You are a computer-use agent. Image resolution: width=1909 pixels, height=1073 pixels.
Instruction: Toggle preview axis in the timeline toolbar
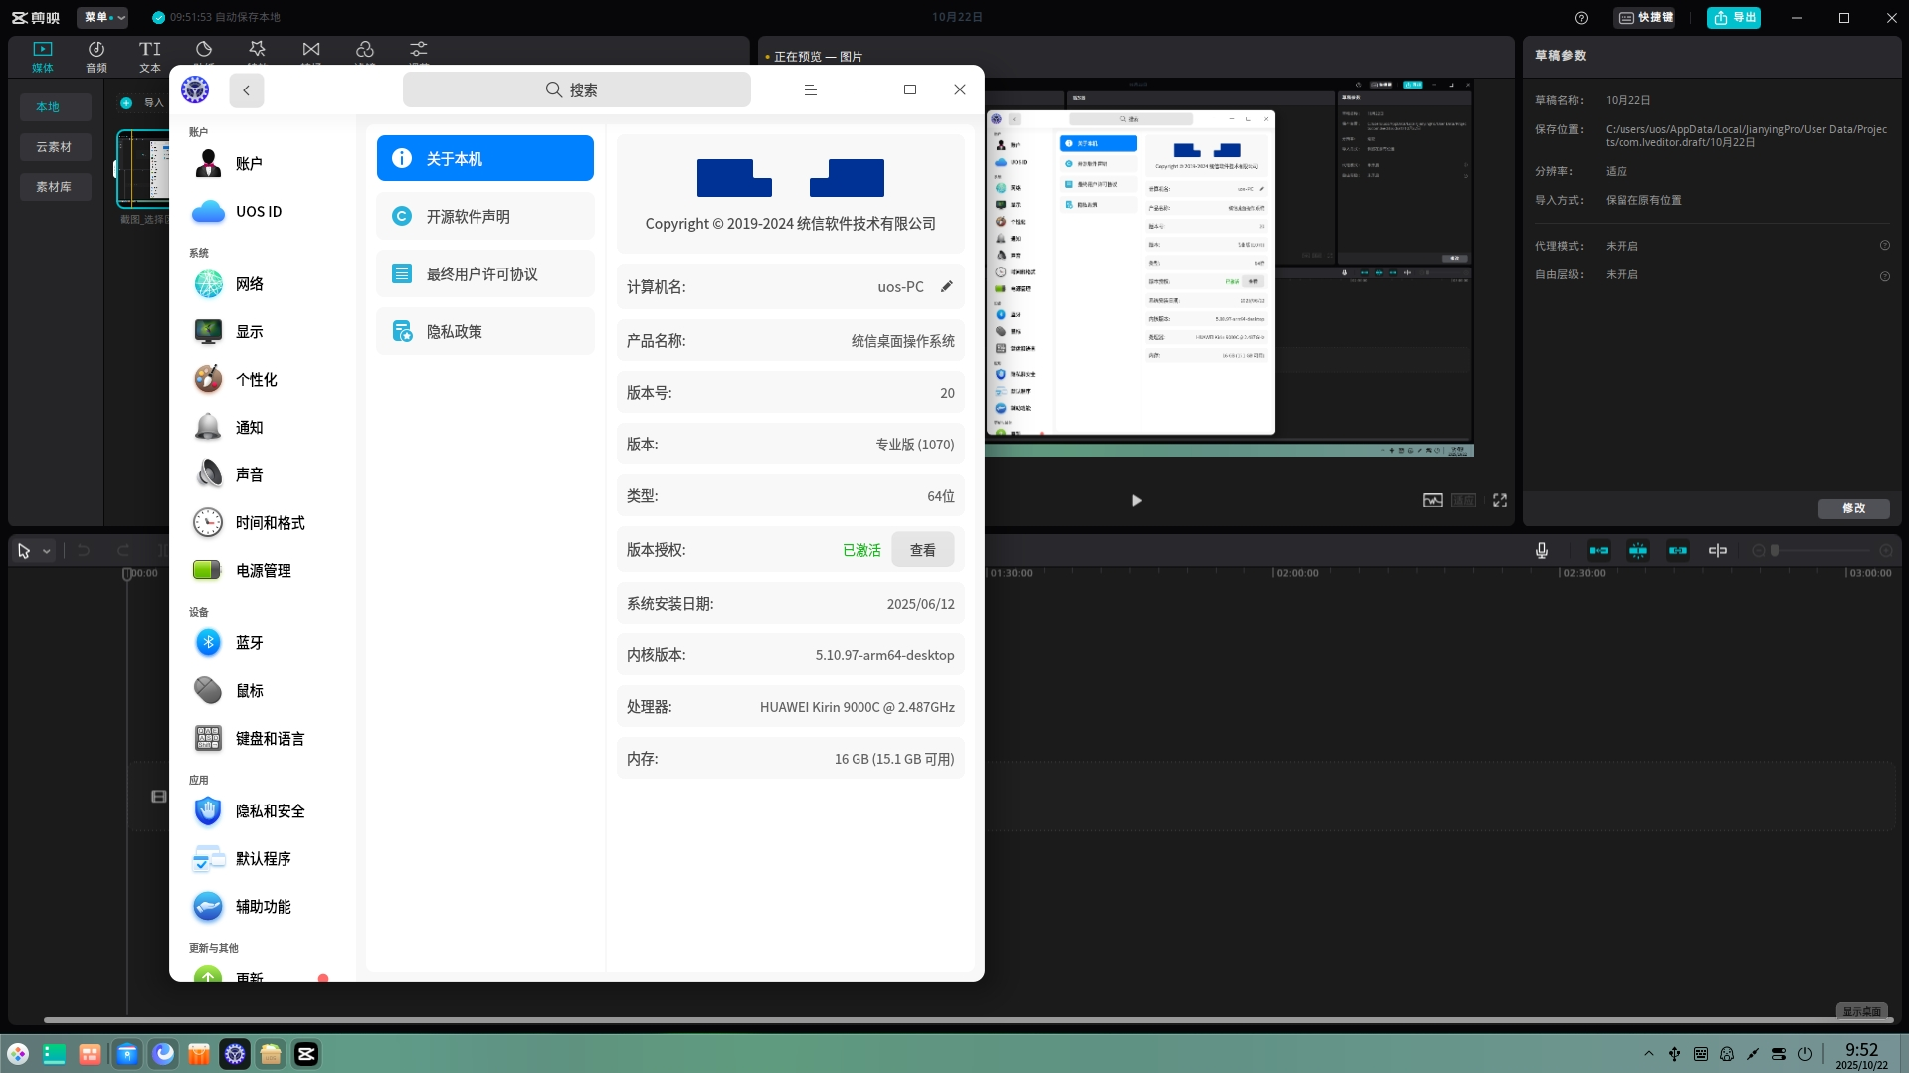(1718, 551)
